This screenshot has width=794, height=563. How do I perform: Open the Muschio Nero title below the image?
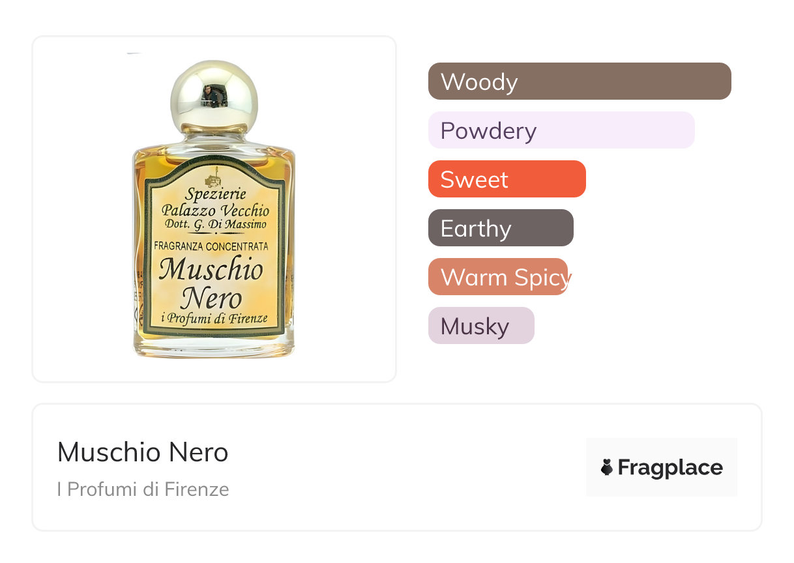click(x=143, y=452)
